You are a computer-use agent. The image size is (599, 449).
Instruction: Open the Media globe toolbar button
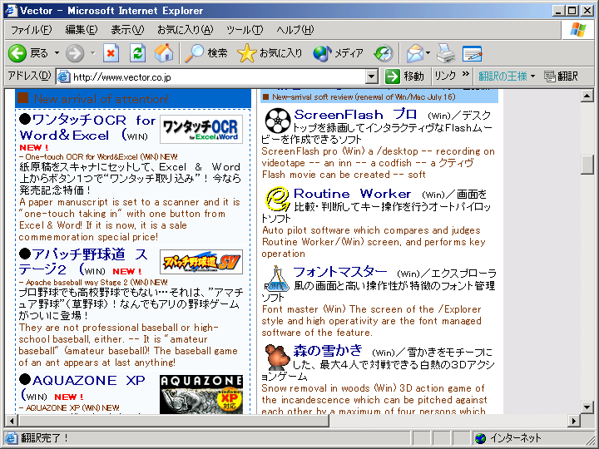[338, 53]
